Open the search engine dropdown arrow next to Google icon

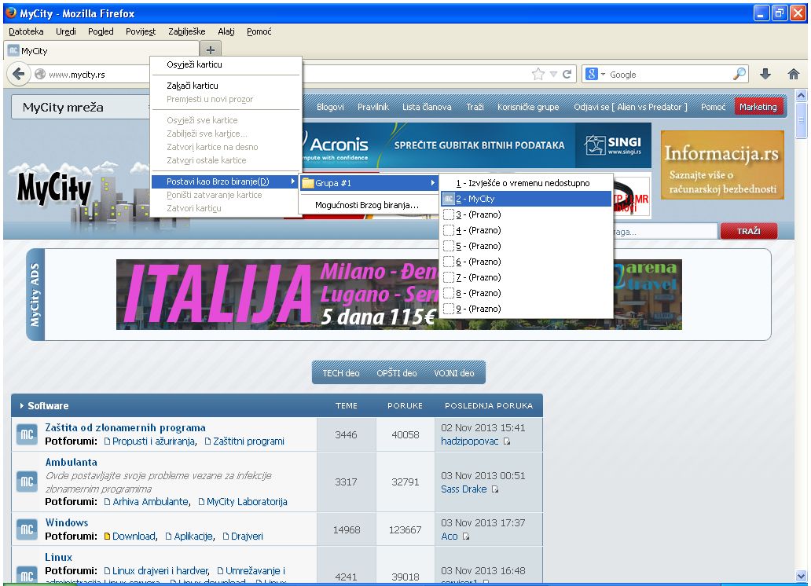603,75
